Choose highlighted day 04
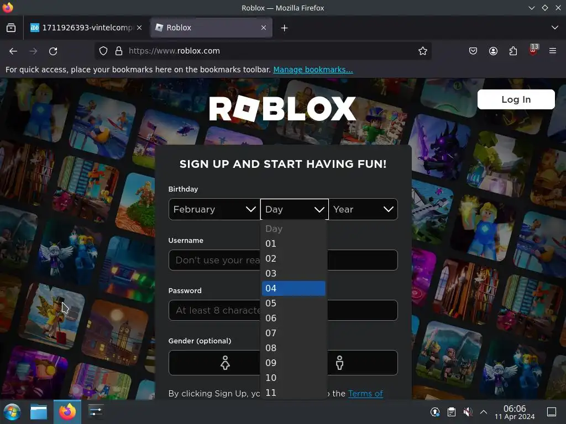 294,288
